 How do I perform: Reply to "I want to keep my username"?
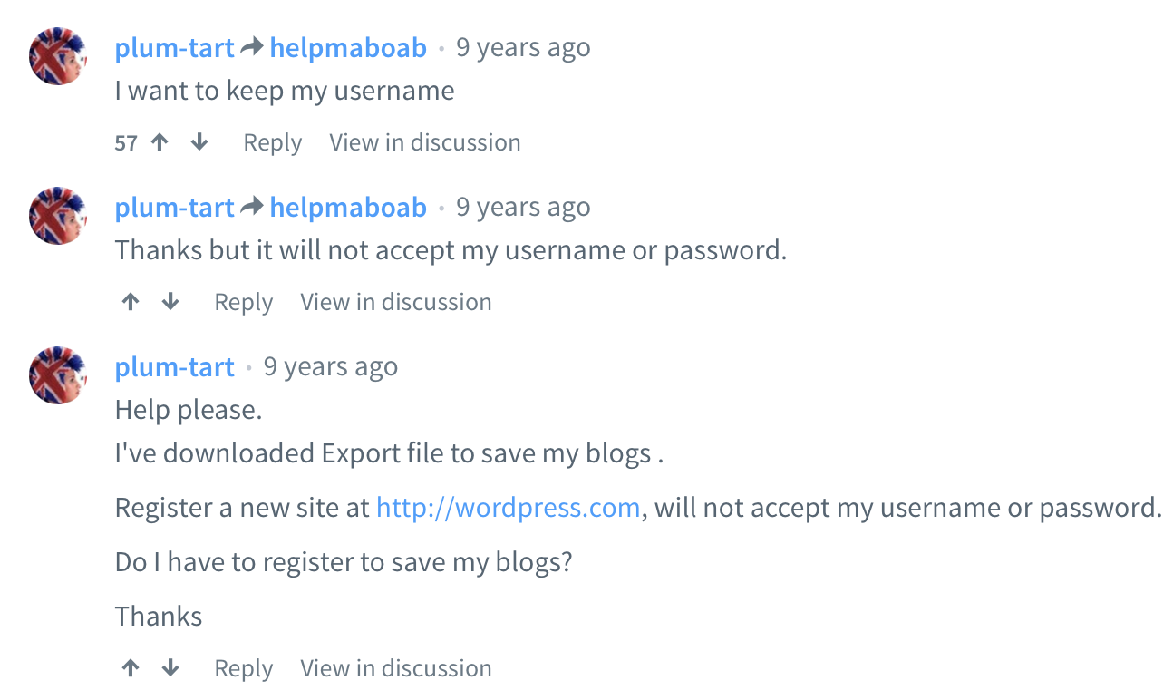point(272,142)
